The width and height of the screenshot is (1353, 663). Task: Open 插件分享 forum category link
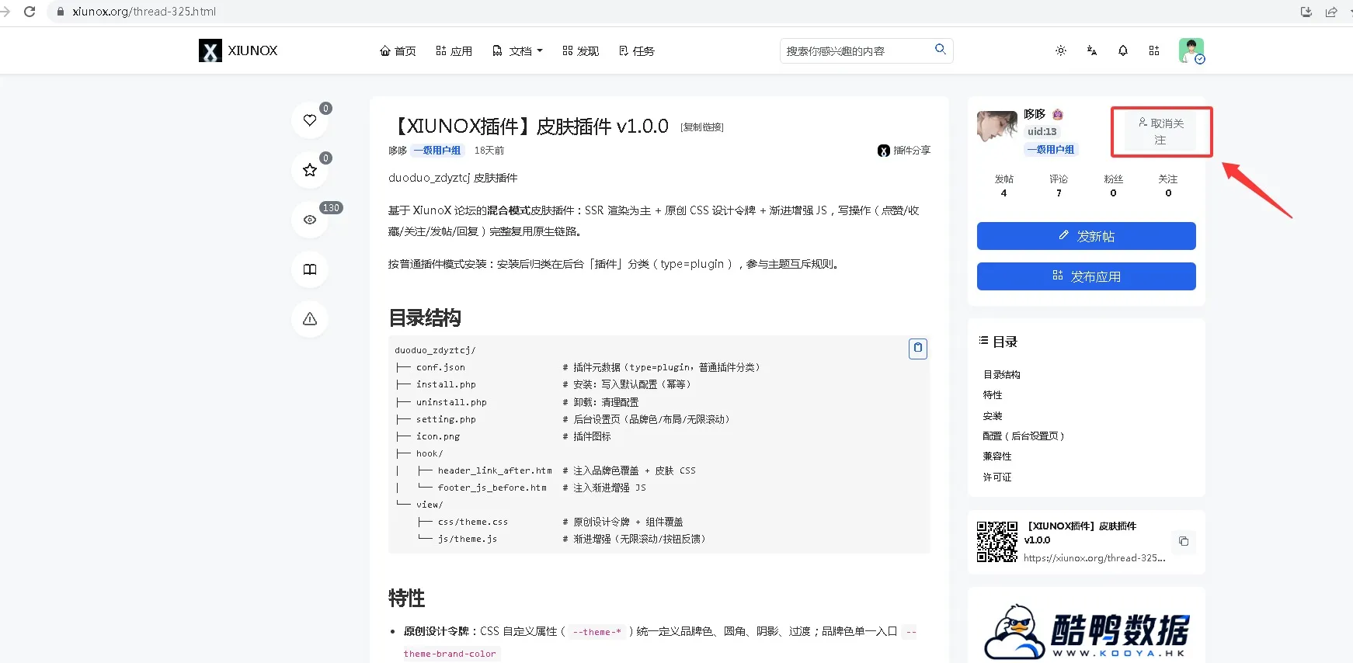point(904,151)
